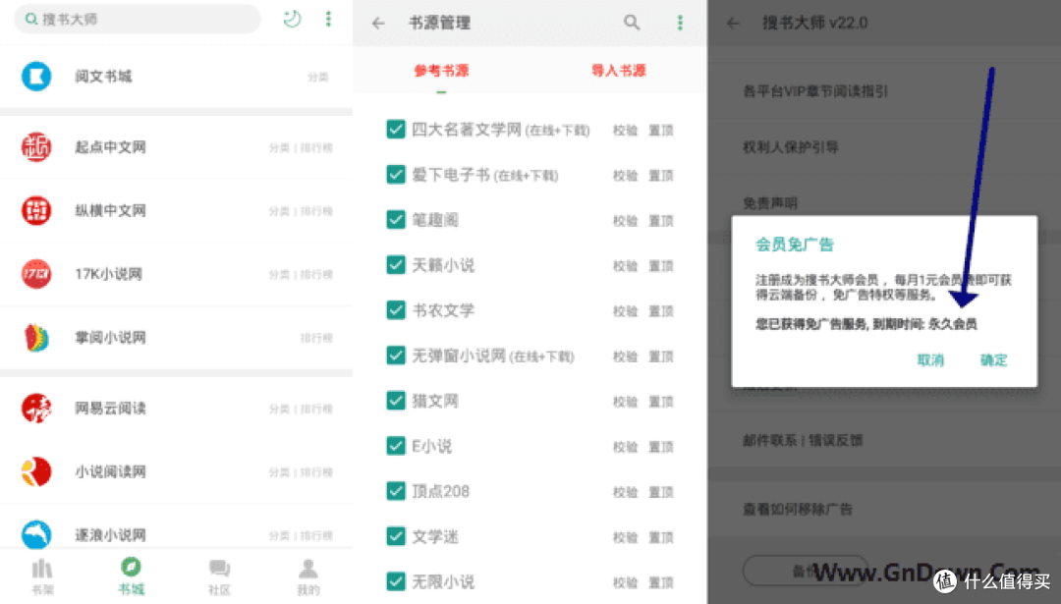Focus the 搜书大师 search field

point(138,19)
